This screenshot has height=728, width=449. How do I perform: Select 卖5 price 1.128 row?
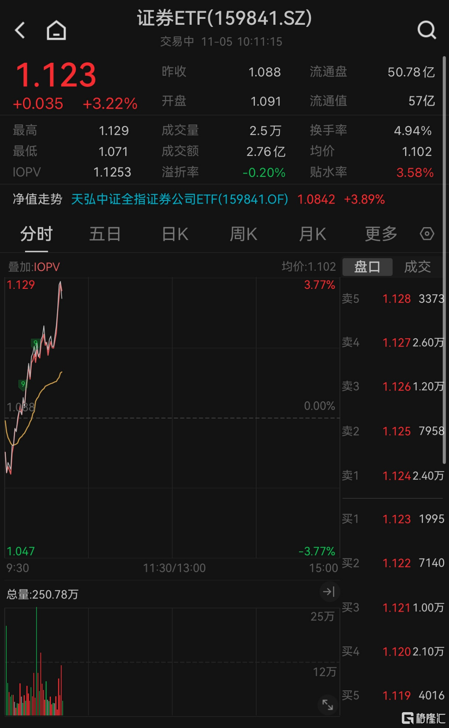393,298
